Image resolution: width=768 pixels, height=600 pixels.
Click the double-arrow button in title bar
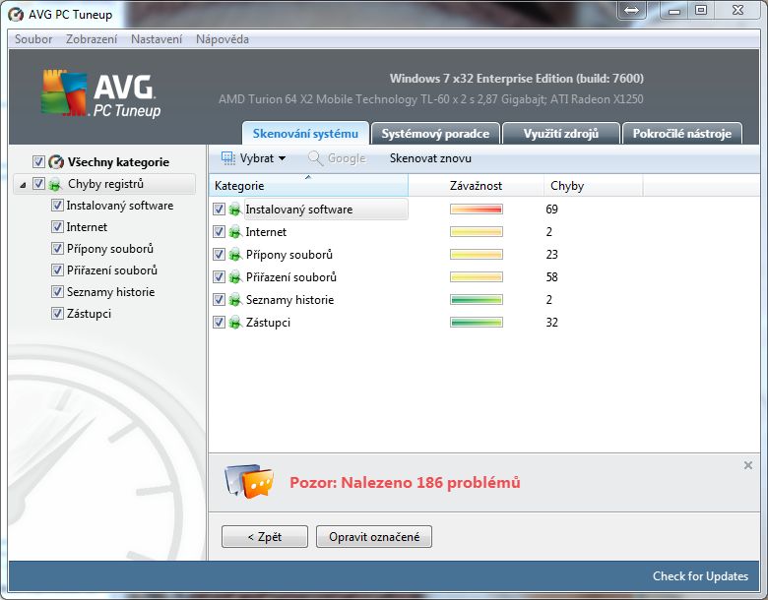coord(631,10)
